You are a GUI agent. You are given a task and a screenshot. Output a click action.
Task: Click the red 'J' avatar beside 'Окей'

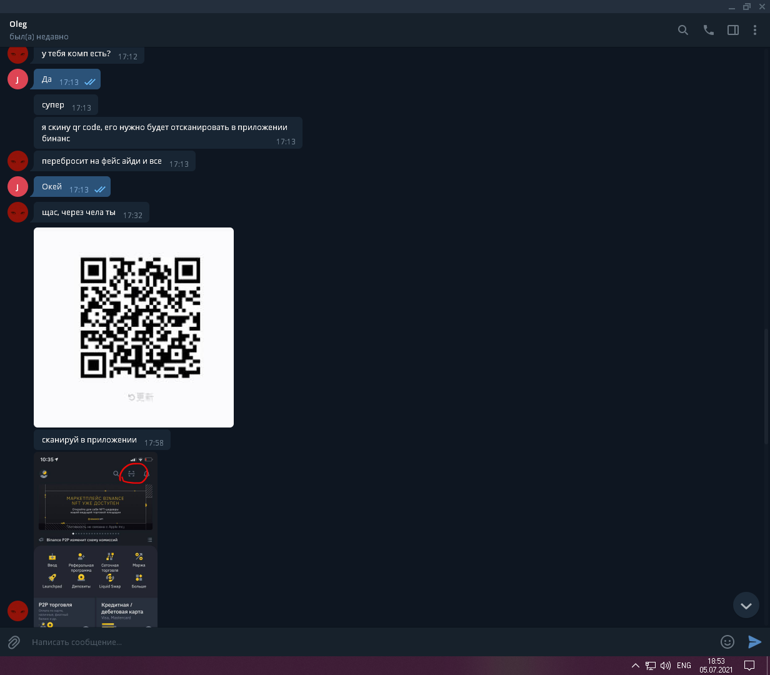coord(17,186)
